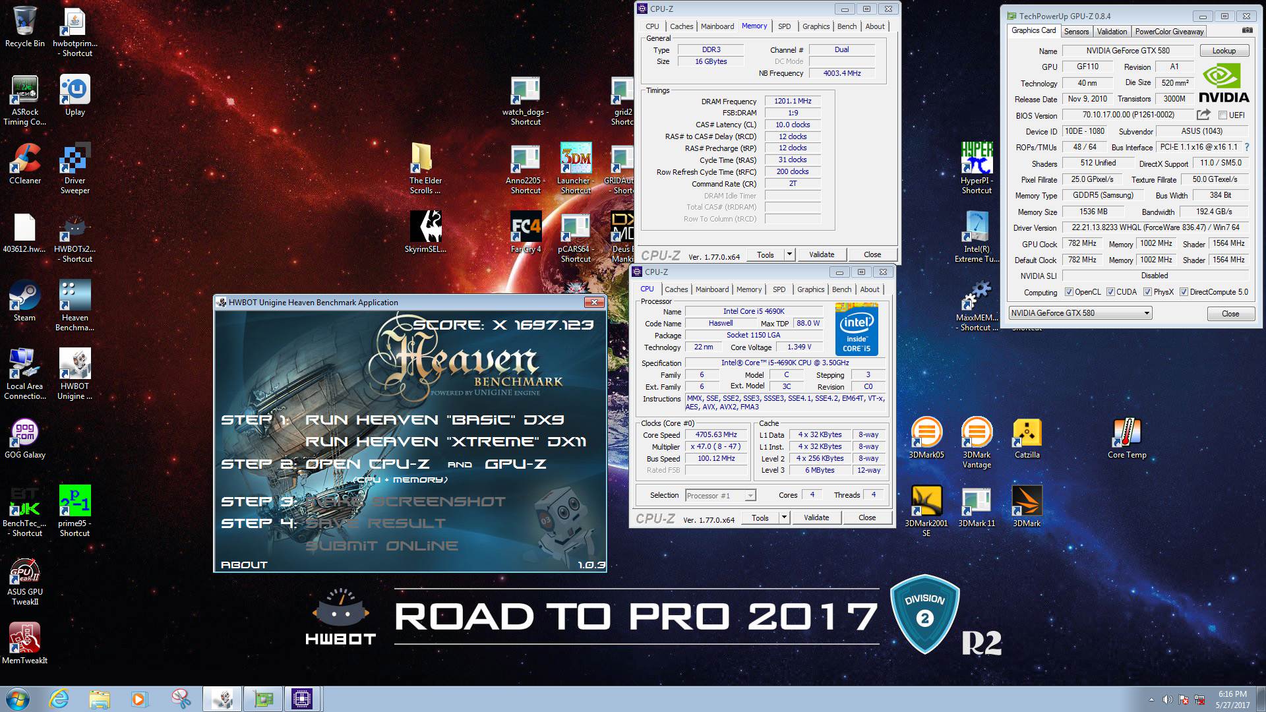Click the GPU-Z BIOS share icon
Screen dimensions: 1266x712
click(1203, 115)
